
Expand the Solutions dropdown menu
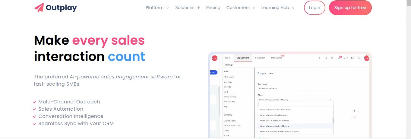(187, 8)
